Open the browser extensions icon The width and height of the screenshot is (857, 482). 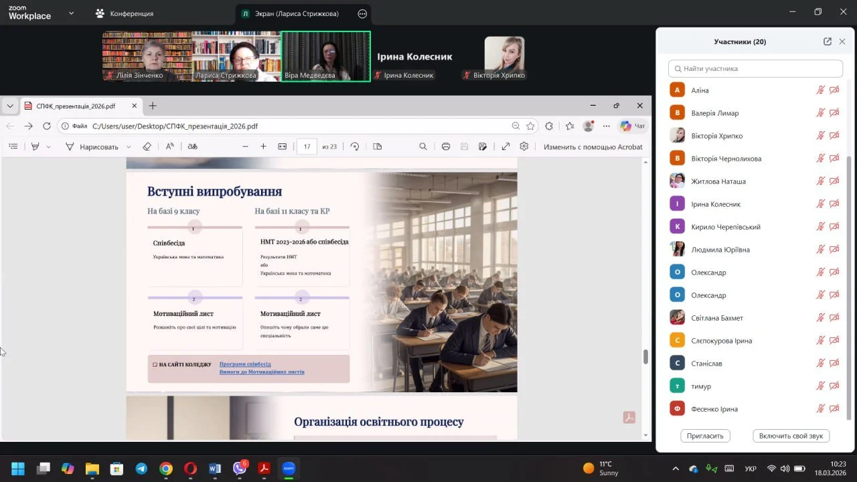click(549, 126)
